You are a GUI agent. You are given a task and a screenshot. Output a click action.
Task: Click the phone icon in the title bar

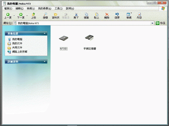click(x=4, y=3)
